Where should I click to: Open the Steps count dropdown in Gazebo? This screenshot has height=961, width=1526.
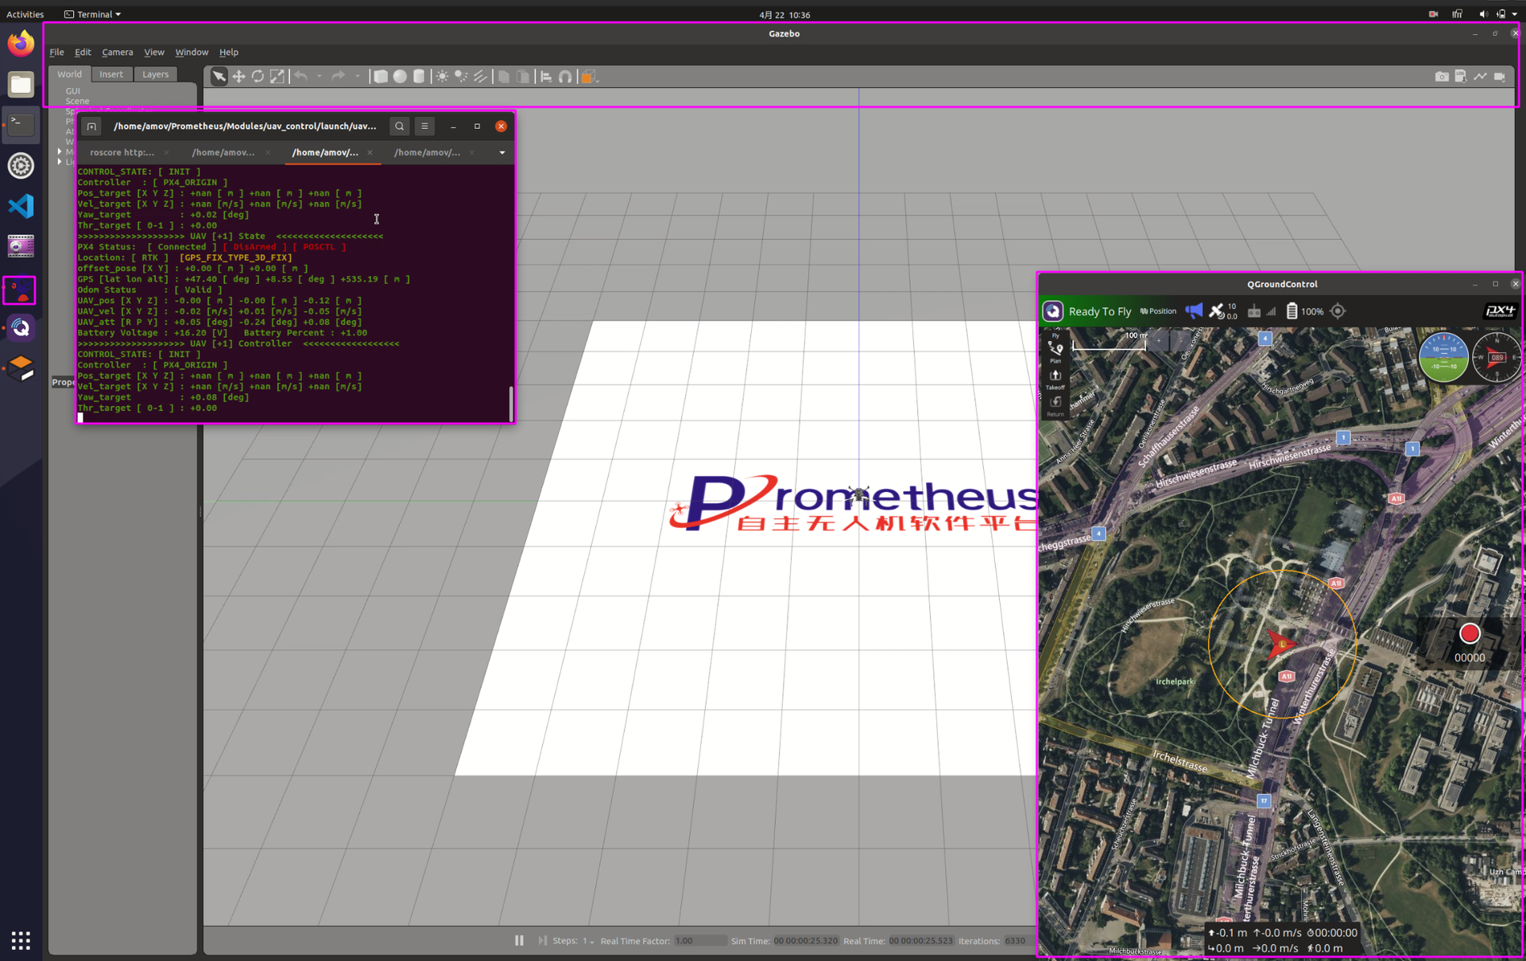pos(588,941)
